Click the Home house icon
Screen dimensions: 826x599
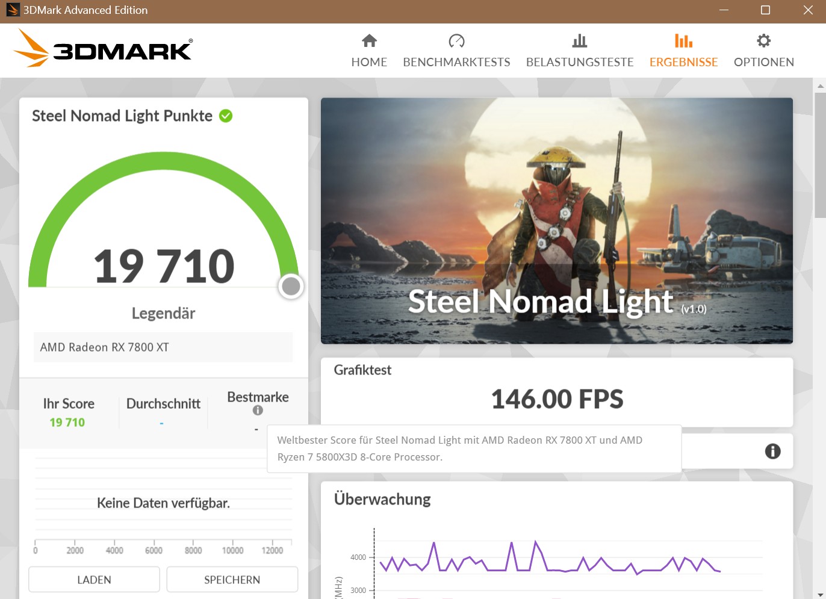pyautogui.click(x=369, y=40)
